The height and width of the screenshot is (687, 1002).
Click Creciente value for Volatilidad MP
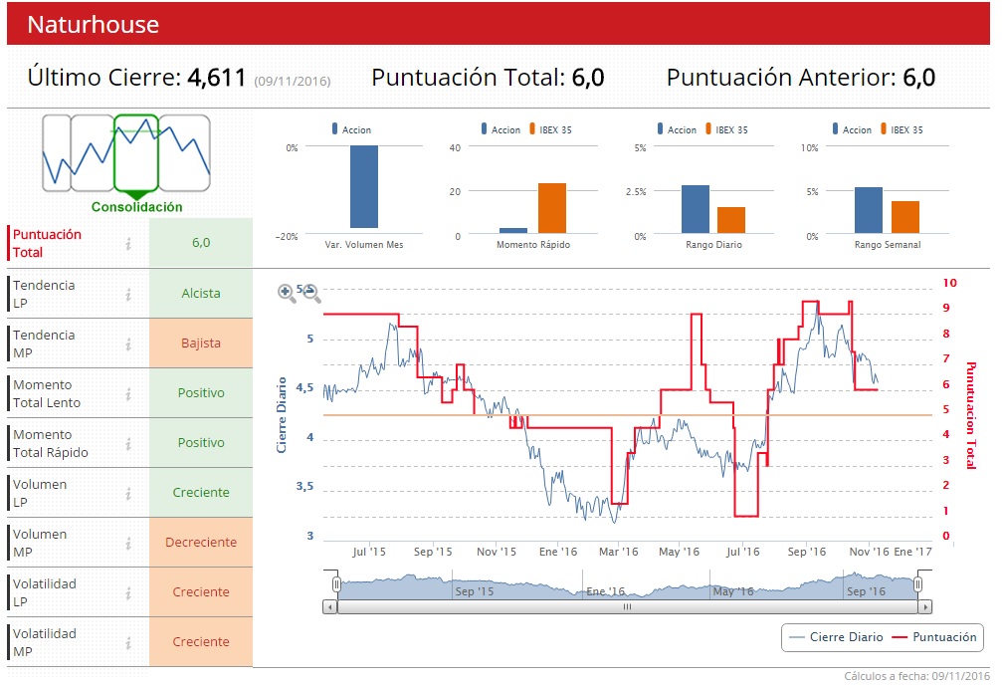pos(201,642)
